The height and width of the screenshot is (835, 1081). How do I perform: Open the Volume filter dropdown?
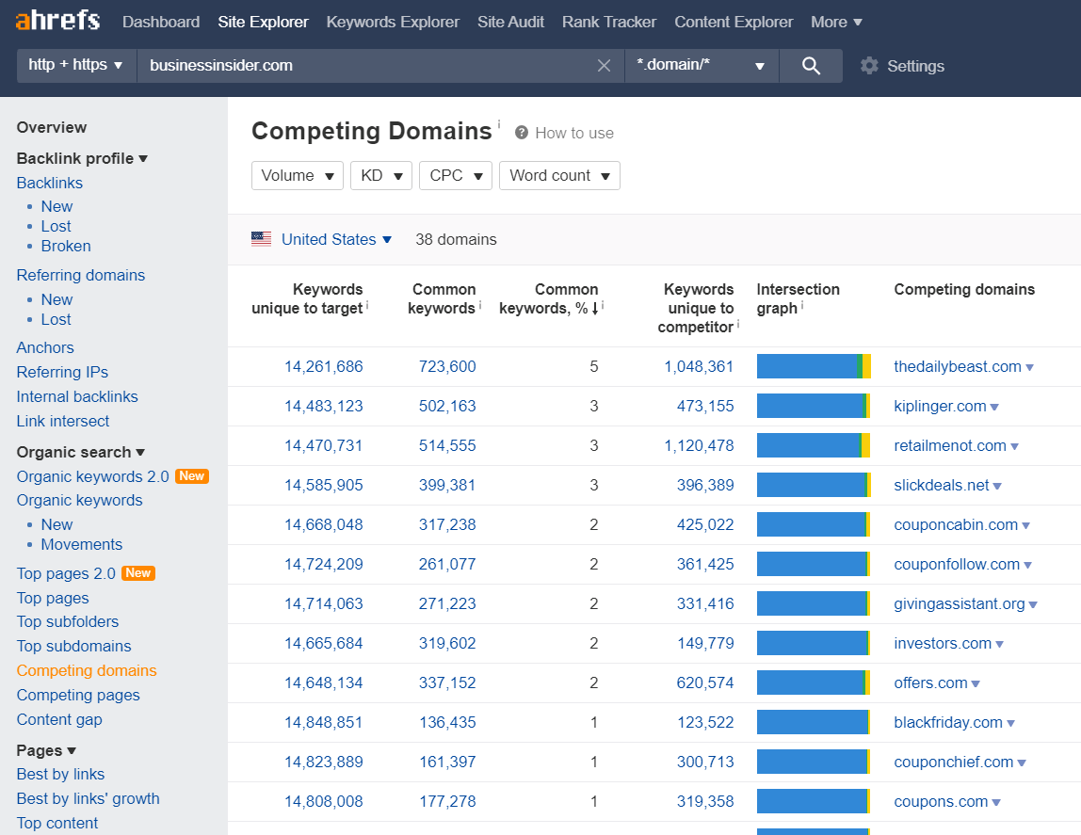point(298,175)
